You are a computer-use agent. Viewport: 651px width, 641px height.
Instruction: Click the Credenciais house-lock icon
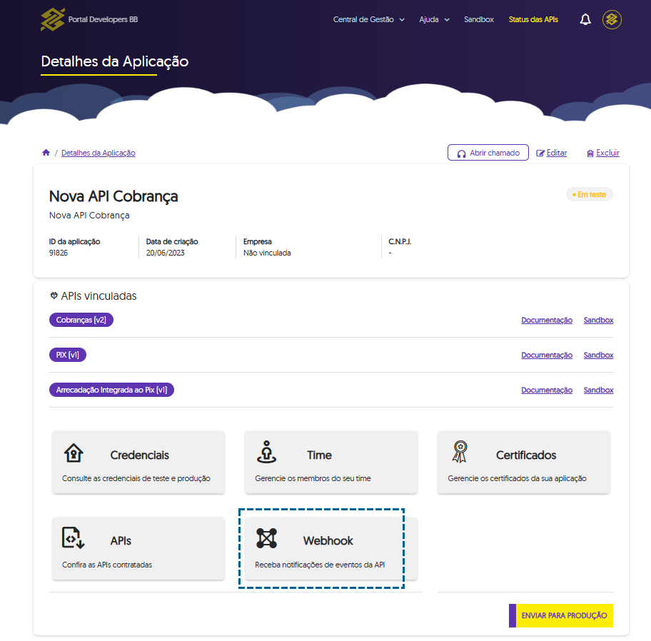(74, 453)
